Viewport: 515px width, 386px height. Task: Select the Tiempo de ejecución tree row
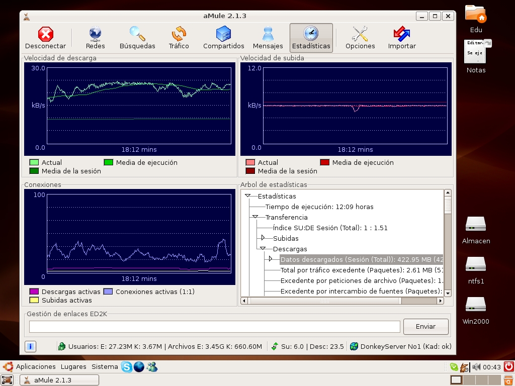pos(319,207)
